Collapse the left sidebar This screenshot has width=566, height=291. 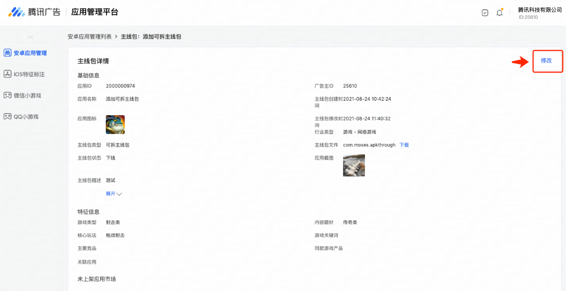click(x=30, y=37)
